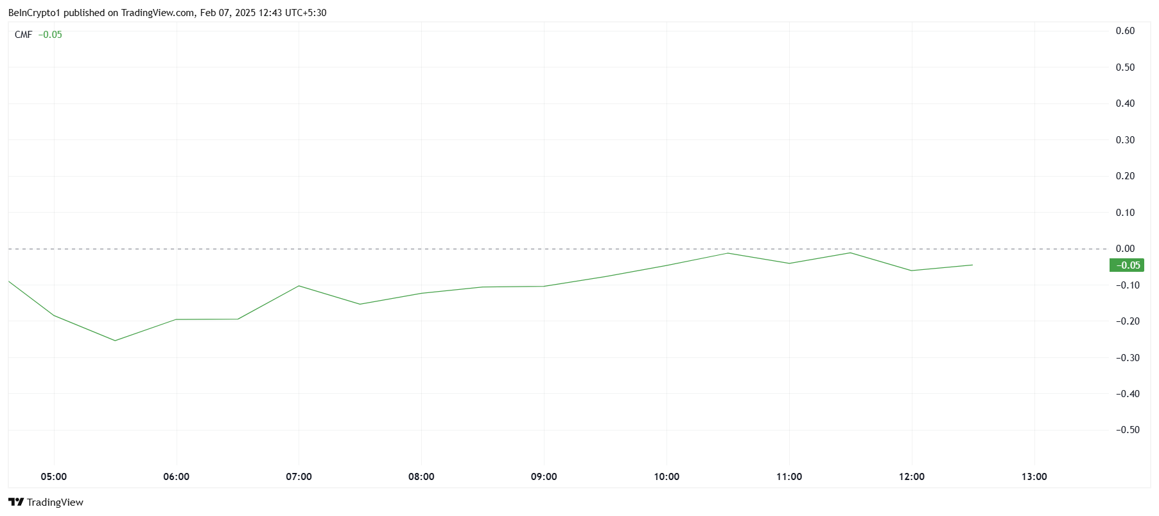Select the 09:00 time axis label
The image size is (1159, 516).
click(544, 477)
